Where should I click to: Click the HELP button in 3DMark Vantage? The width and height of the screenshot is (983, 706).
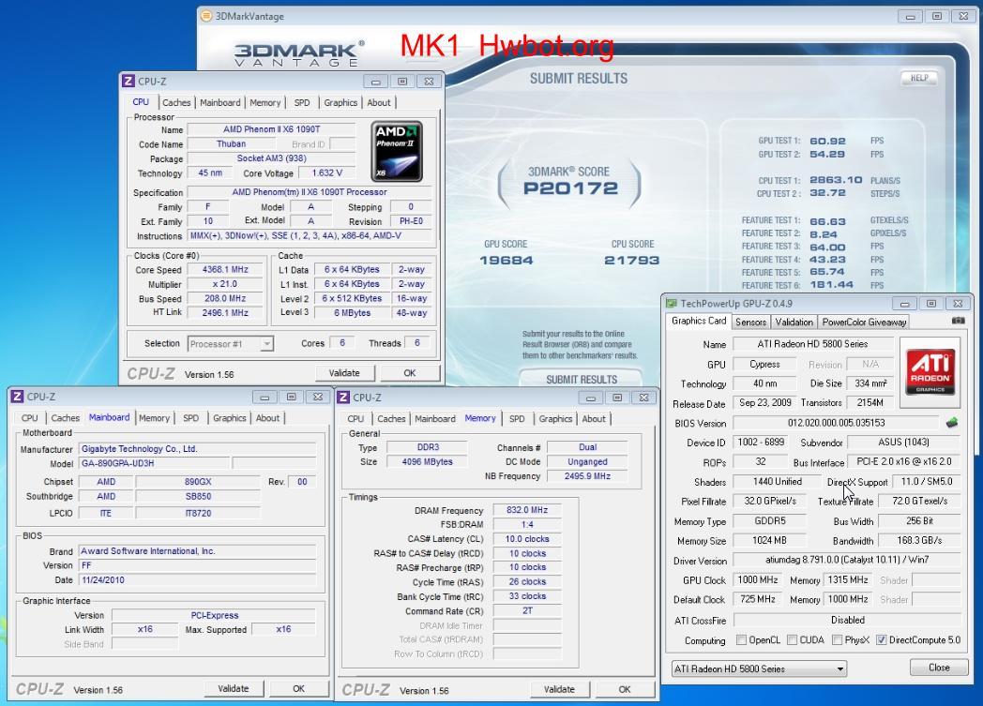tap(919, 78)
